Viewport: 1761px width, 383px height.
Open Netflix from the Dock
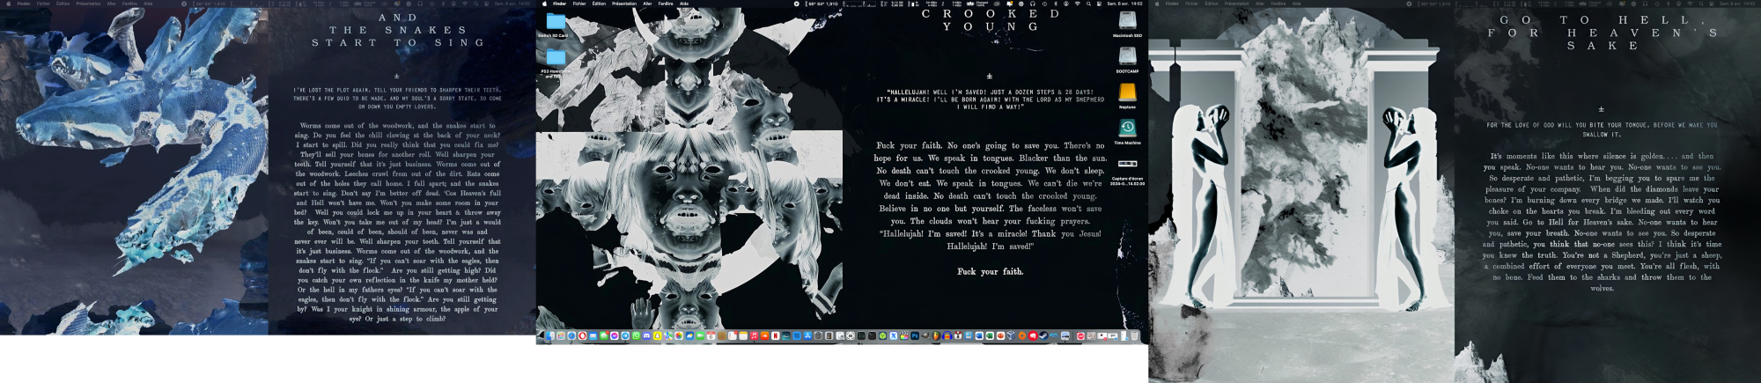[x=775, y=335]
